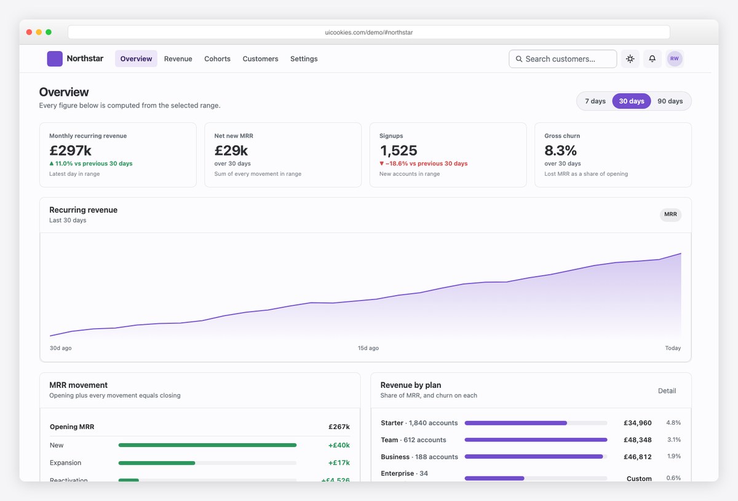Click the red close window button

[x=29, y=32]
